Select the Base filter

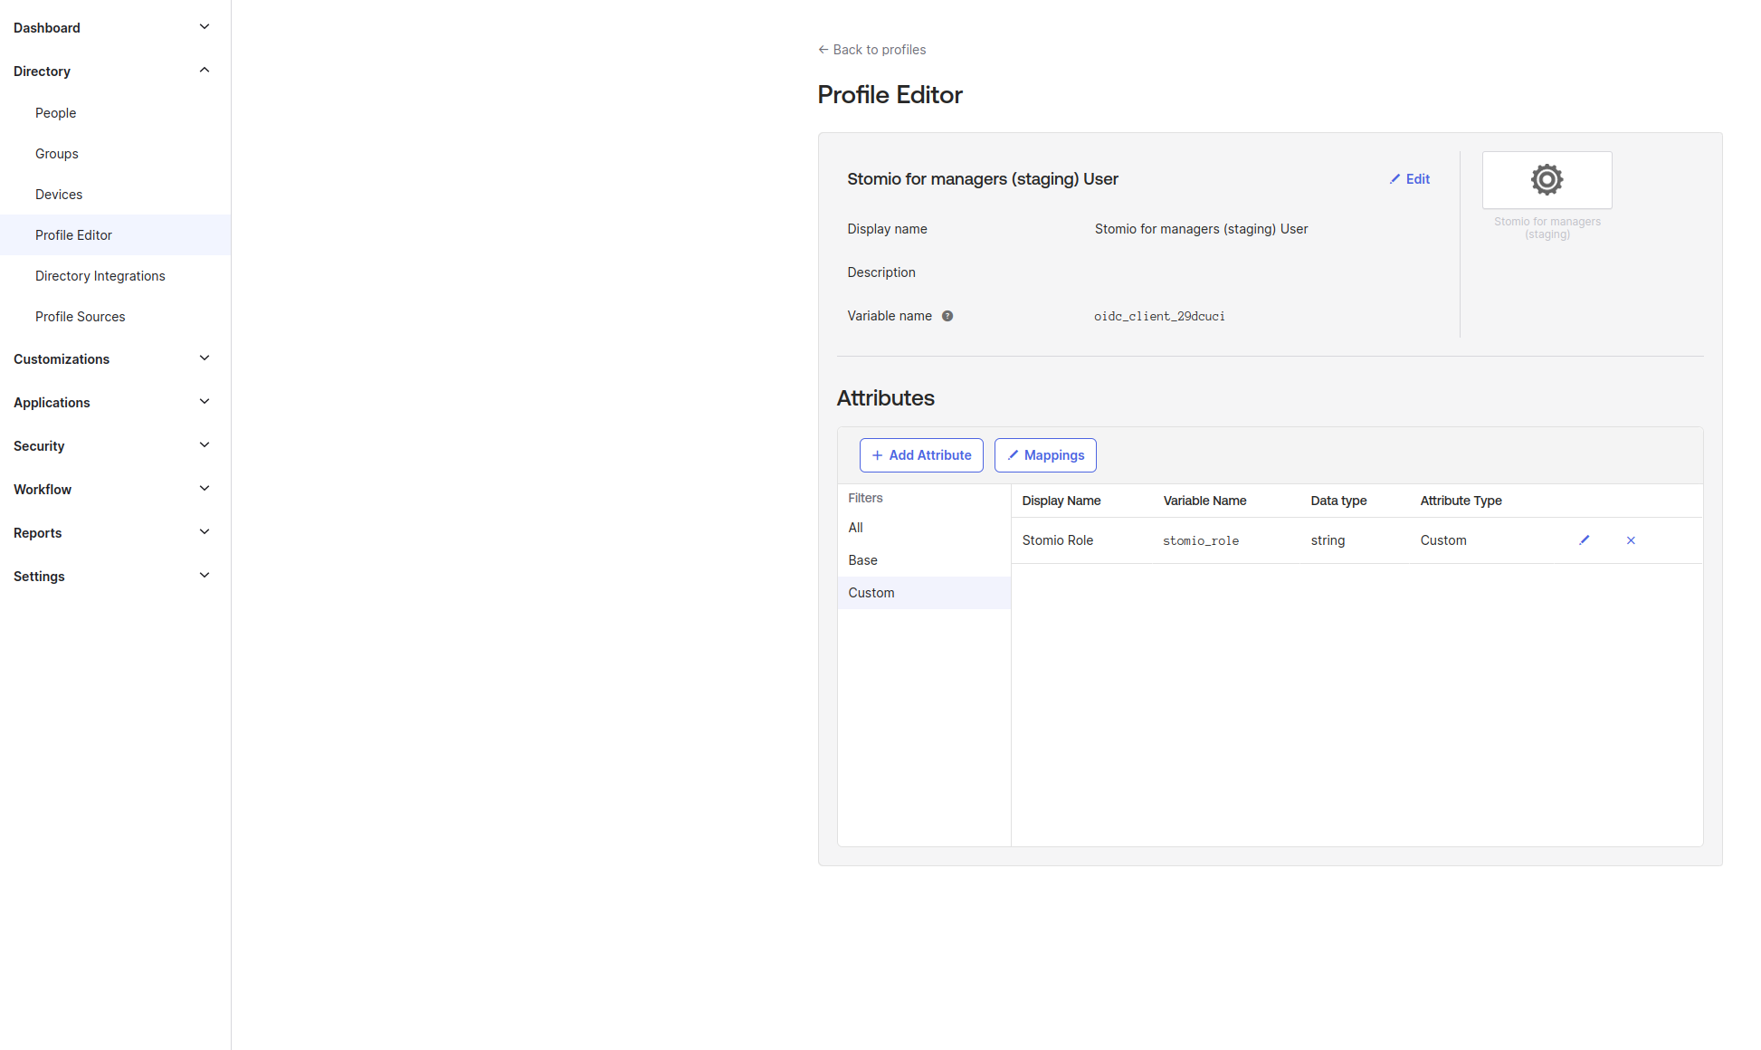862,559
